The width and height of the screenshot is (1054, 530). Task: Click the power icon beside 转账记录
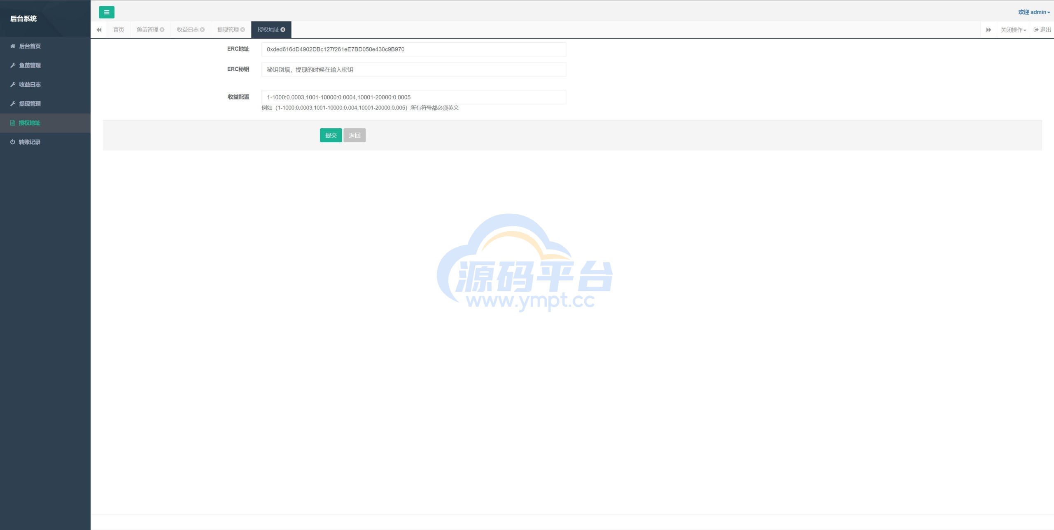coord(13,142)
